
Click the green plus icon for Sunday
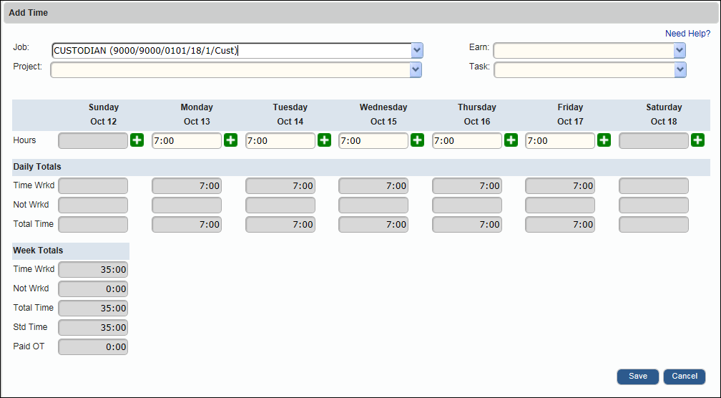click(x=137, y=140)
